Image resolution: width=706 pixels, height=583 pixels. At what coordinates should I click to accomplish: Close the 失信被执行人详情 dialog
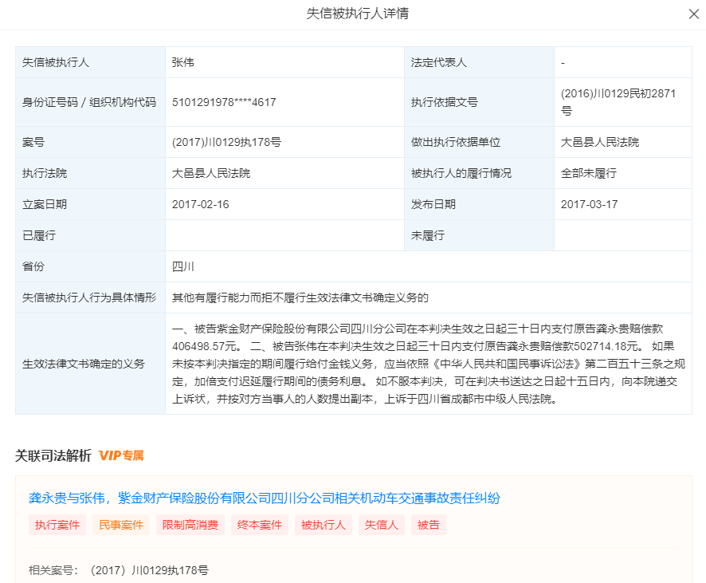point(694,14)
